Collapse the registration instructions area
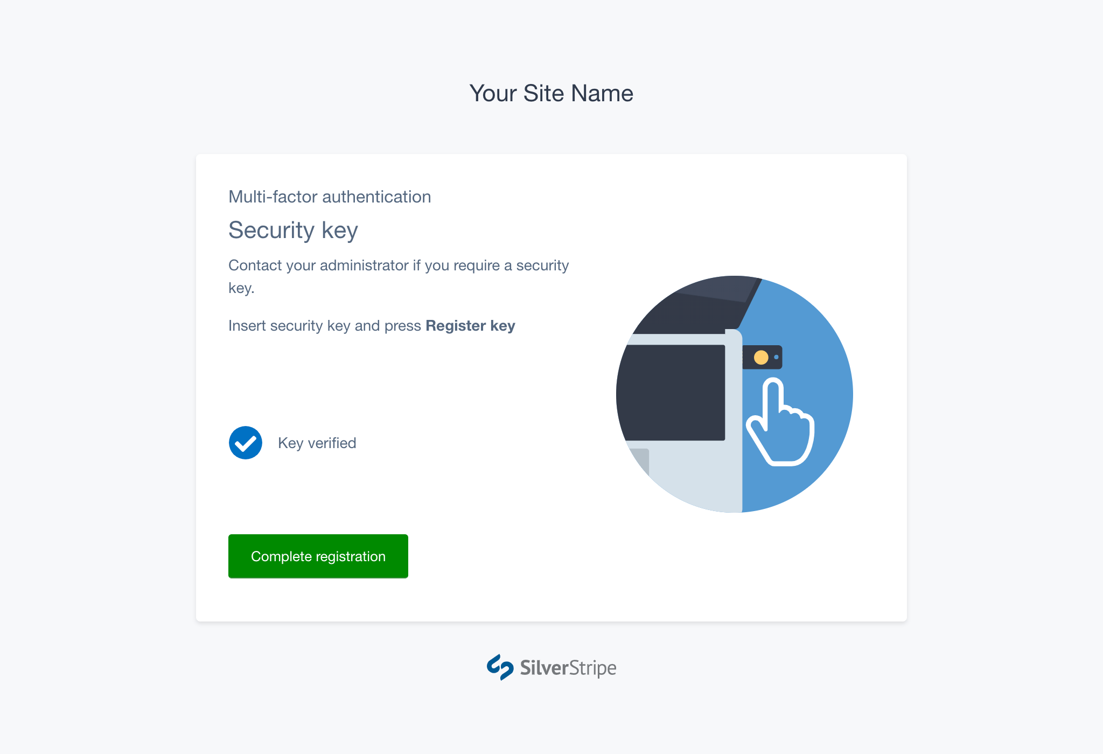 tap(372, 325)
